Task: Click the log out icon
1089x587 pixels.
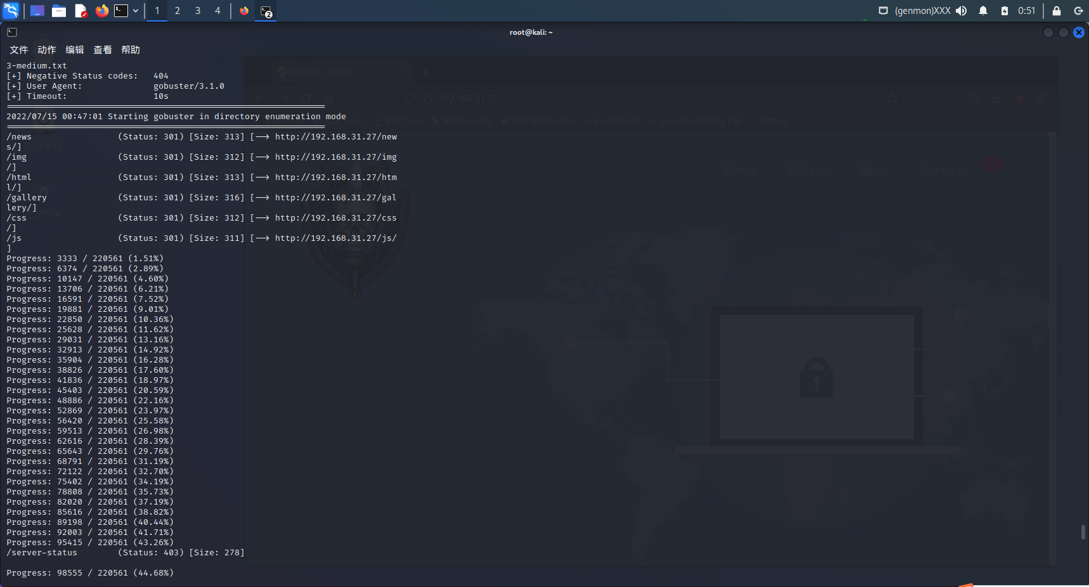Action: click(x=1078, y=11)
